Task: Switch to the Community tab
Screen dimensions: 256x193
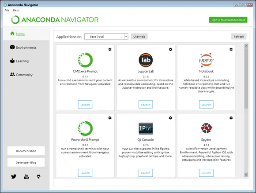Action: [x=26, y=75]
